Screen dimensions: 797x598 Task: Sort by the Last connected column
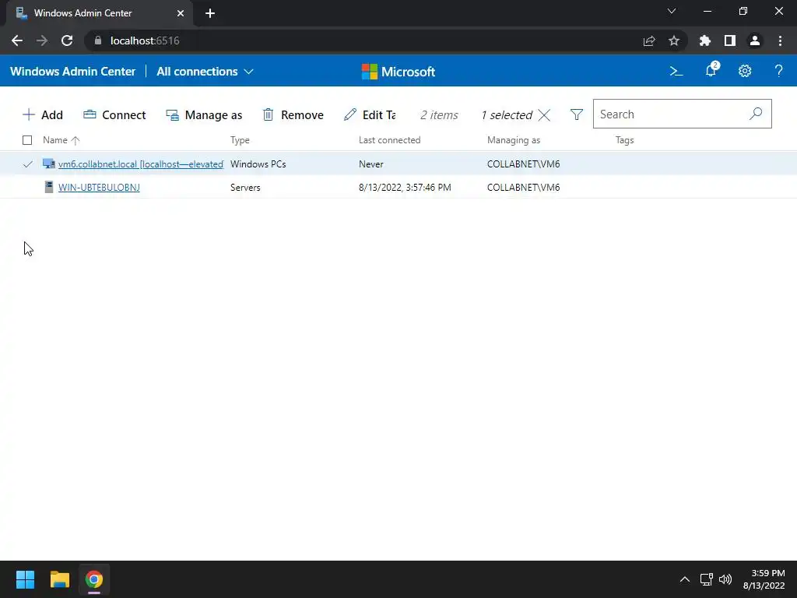point(390,140)
